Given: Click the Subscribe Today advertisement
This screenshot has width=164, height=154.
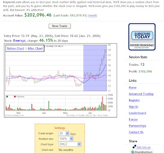Looking at the screenshot, I should (142, 37).
